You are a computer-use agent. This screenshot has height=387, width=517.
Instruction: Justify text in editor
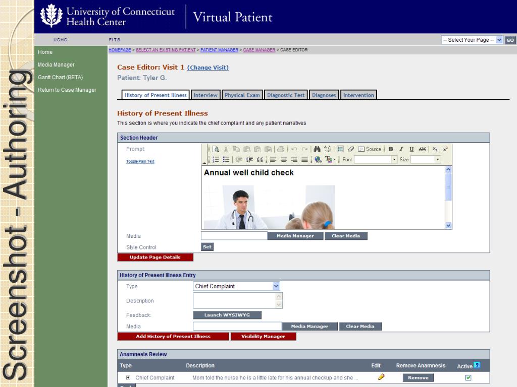point(304,160)
